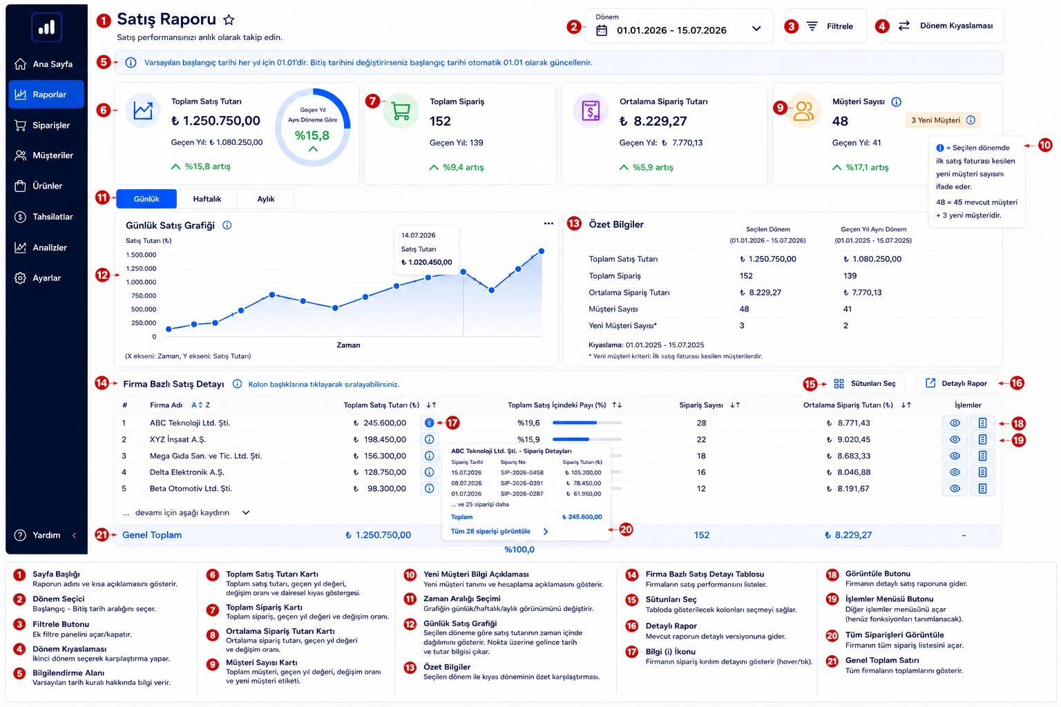The width and height of the screenshot is (1061, 707).
Task: Click the app logo in the sidebar
Action: (x=47, y=28)
